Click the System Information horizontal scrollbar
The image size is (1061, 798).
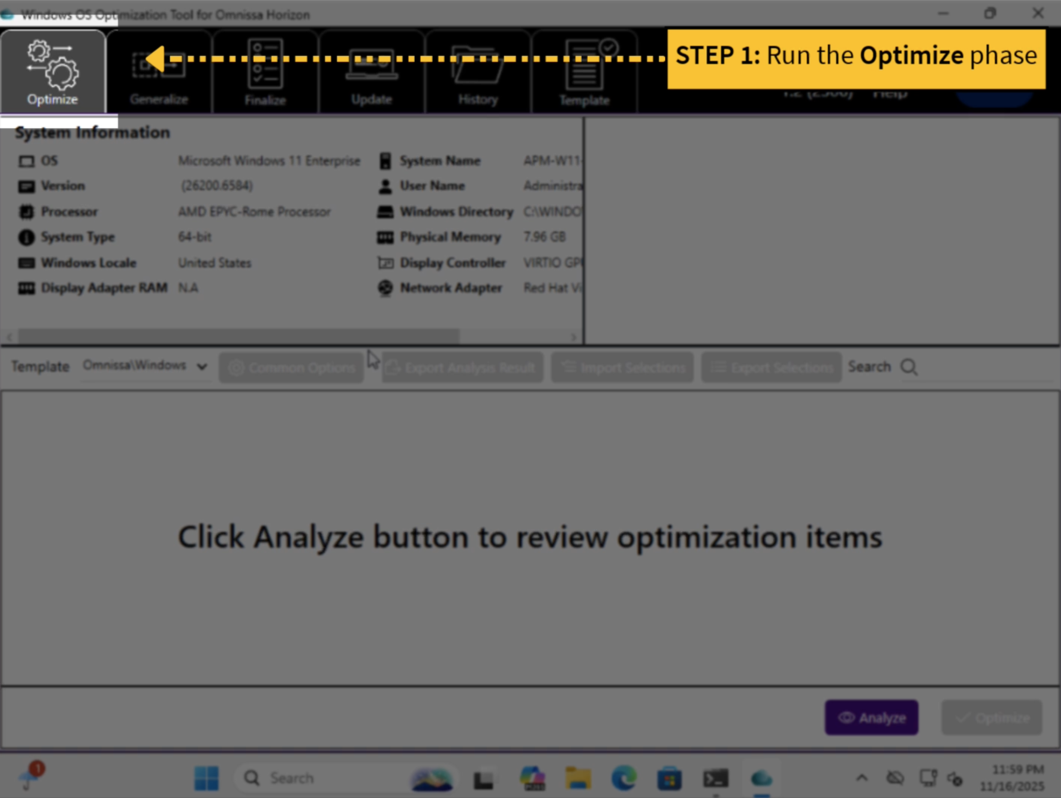(x=239, y=336)
